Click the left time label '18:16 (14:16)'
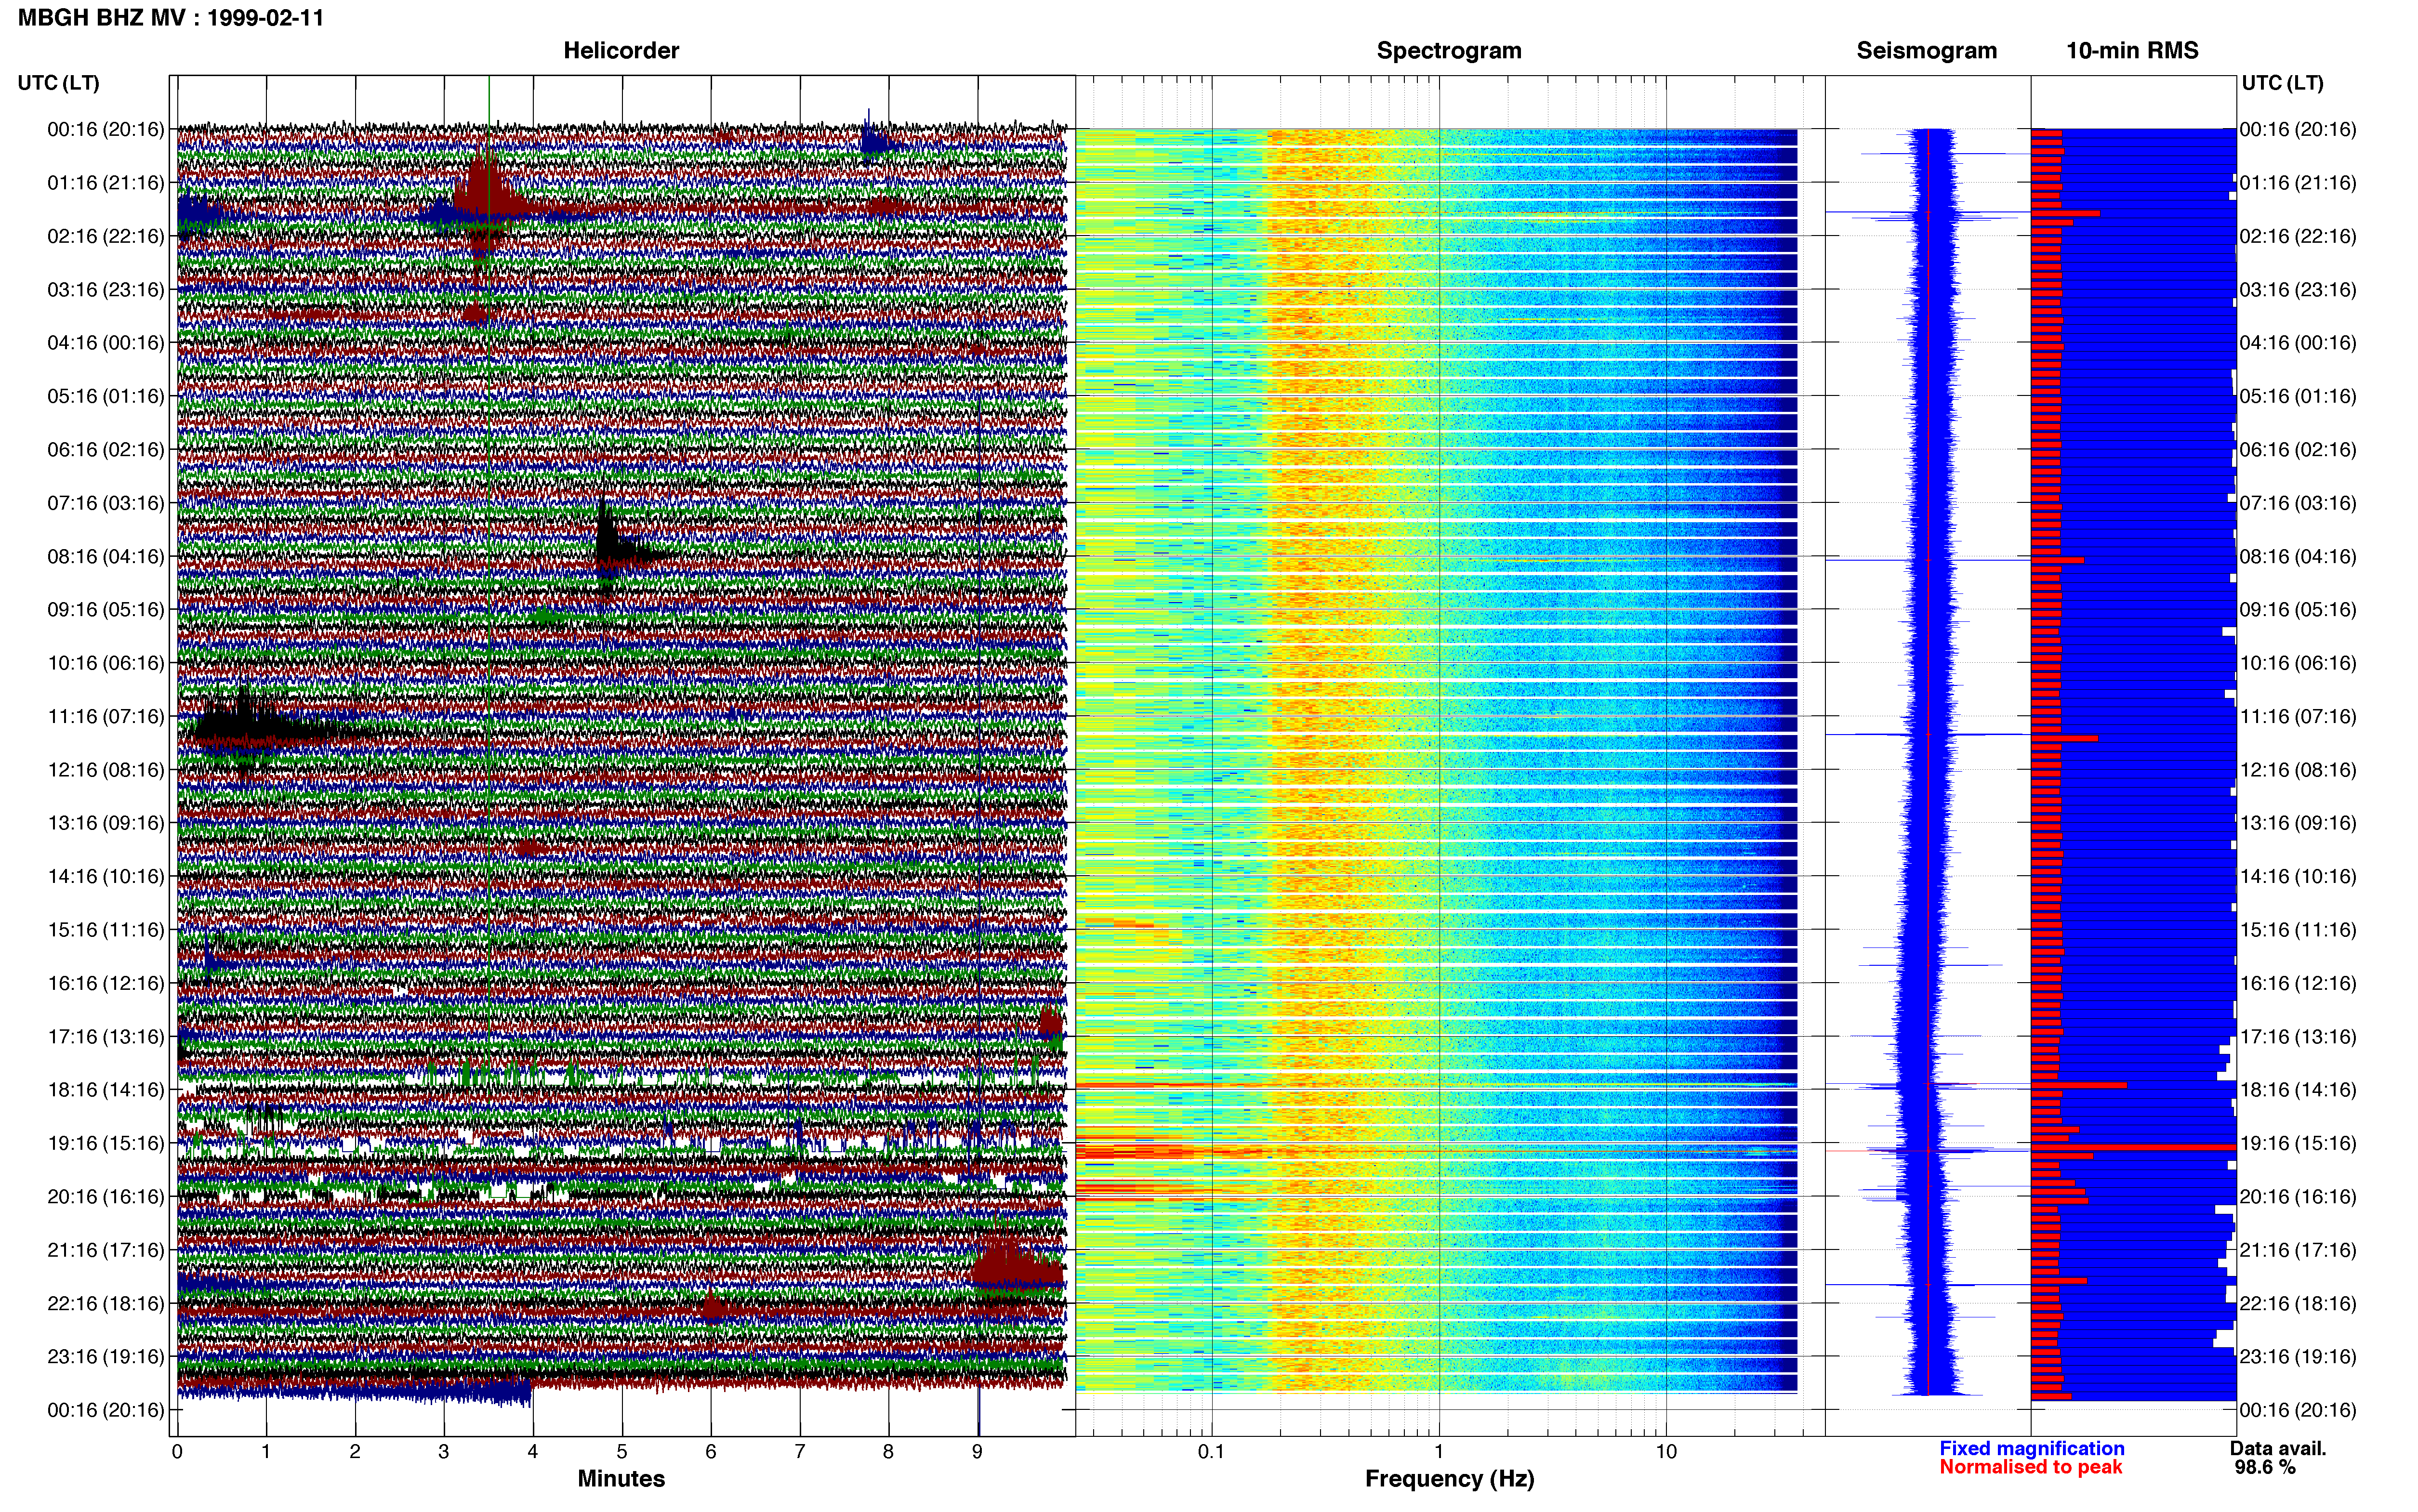This screenshot has height=1512, width=2418. tap(106, 1090)
